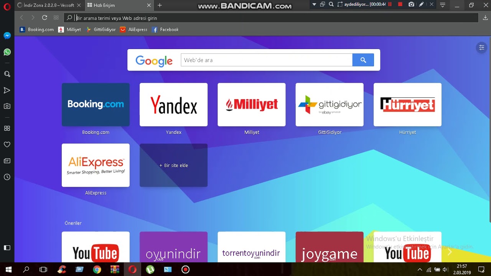Pause Bandicam recording
The height and width of the screenshot is (276, 491).
point(390,5)
